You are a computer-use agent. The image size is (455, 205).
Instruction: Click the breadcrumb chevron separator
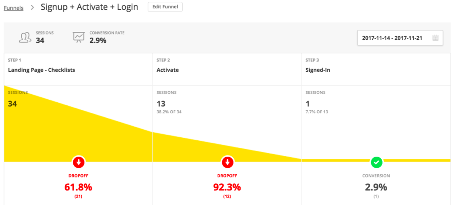coord(32,8)
